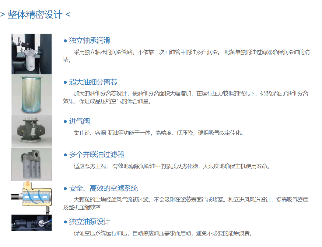Select the 独立轴承润滑 heading
The height and width of the screenshot is (247, 322).
[89, 41]
